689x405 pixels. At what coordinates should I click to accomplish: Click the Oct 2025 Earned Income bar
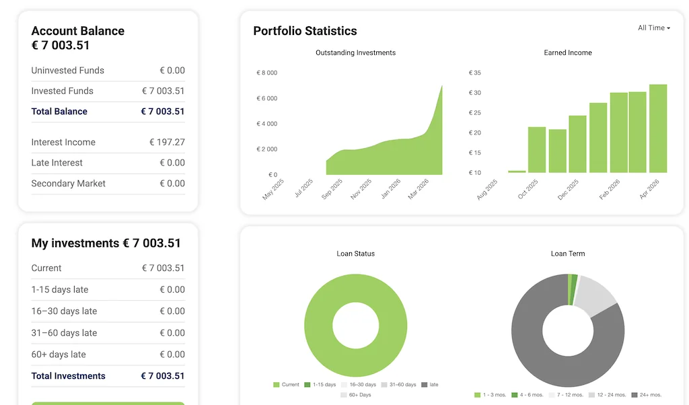pos(536,149)
